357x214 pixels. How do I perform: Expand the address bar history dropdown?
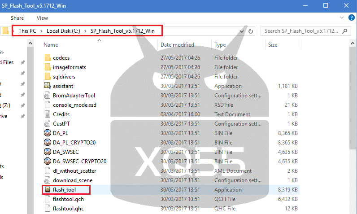click(242, 31)
